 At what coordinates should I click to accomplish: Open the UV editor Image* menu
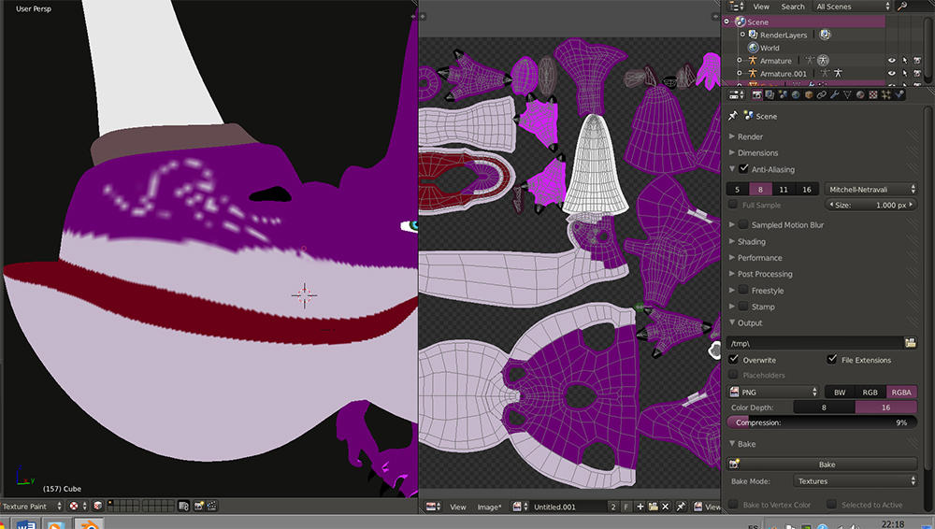(x=489, y=507)
